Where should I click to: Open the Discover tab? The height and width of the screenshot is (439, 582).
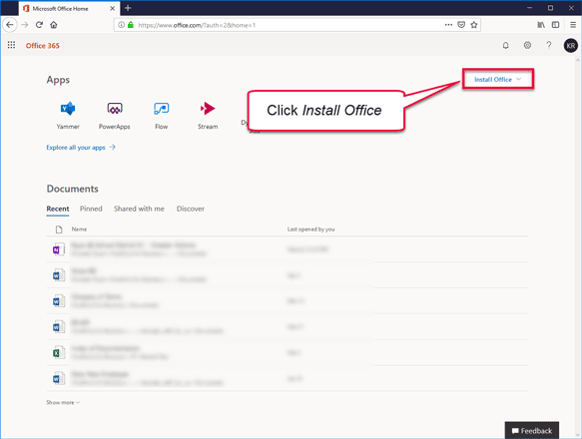point(191,209)
